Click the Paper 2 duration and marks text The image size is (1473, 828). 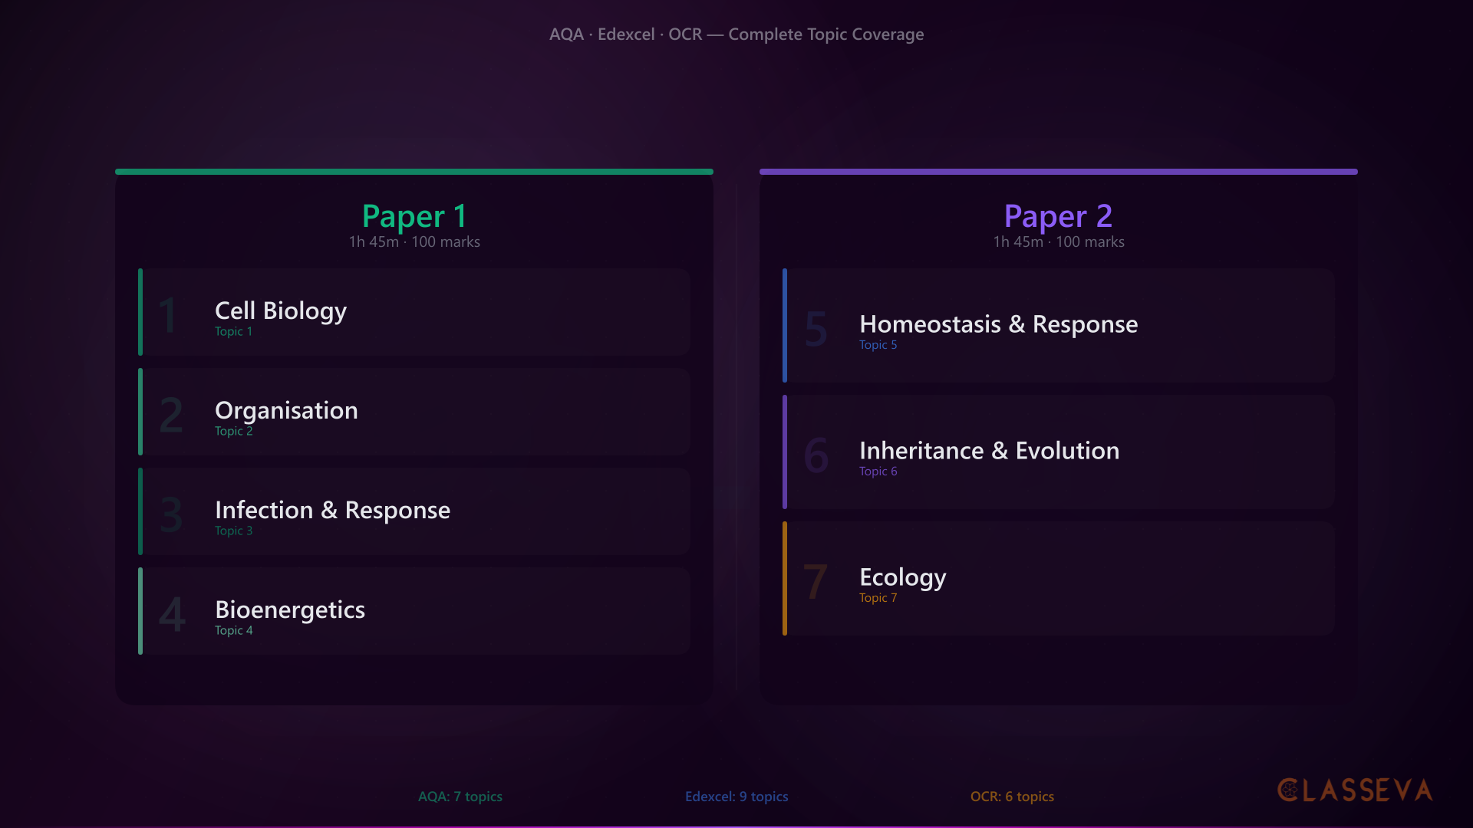click(1059, 242)
